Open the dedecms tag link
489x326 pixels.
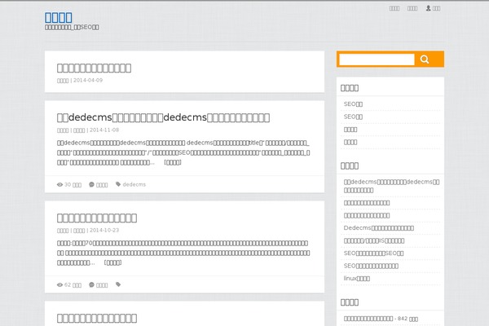tap(134, 184)
